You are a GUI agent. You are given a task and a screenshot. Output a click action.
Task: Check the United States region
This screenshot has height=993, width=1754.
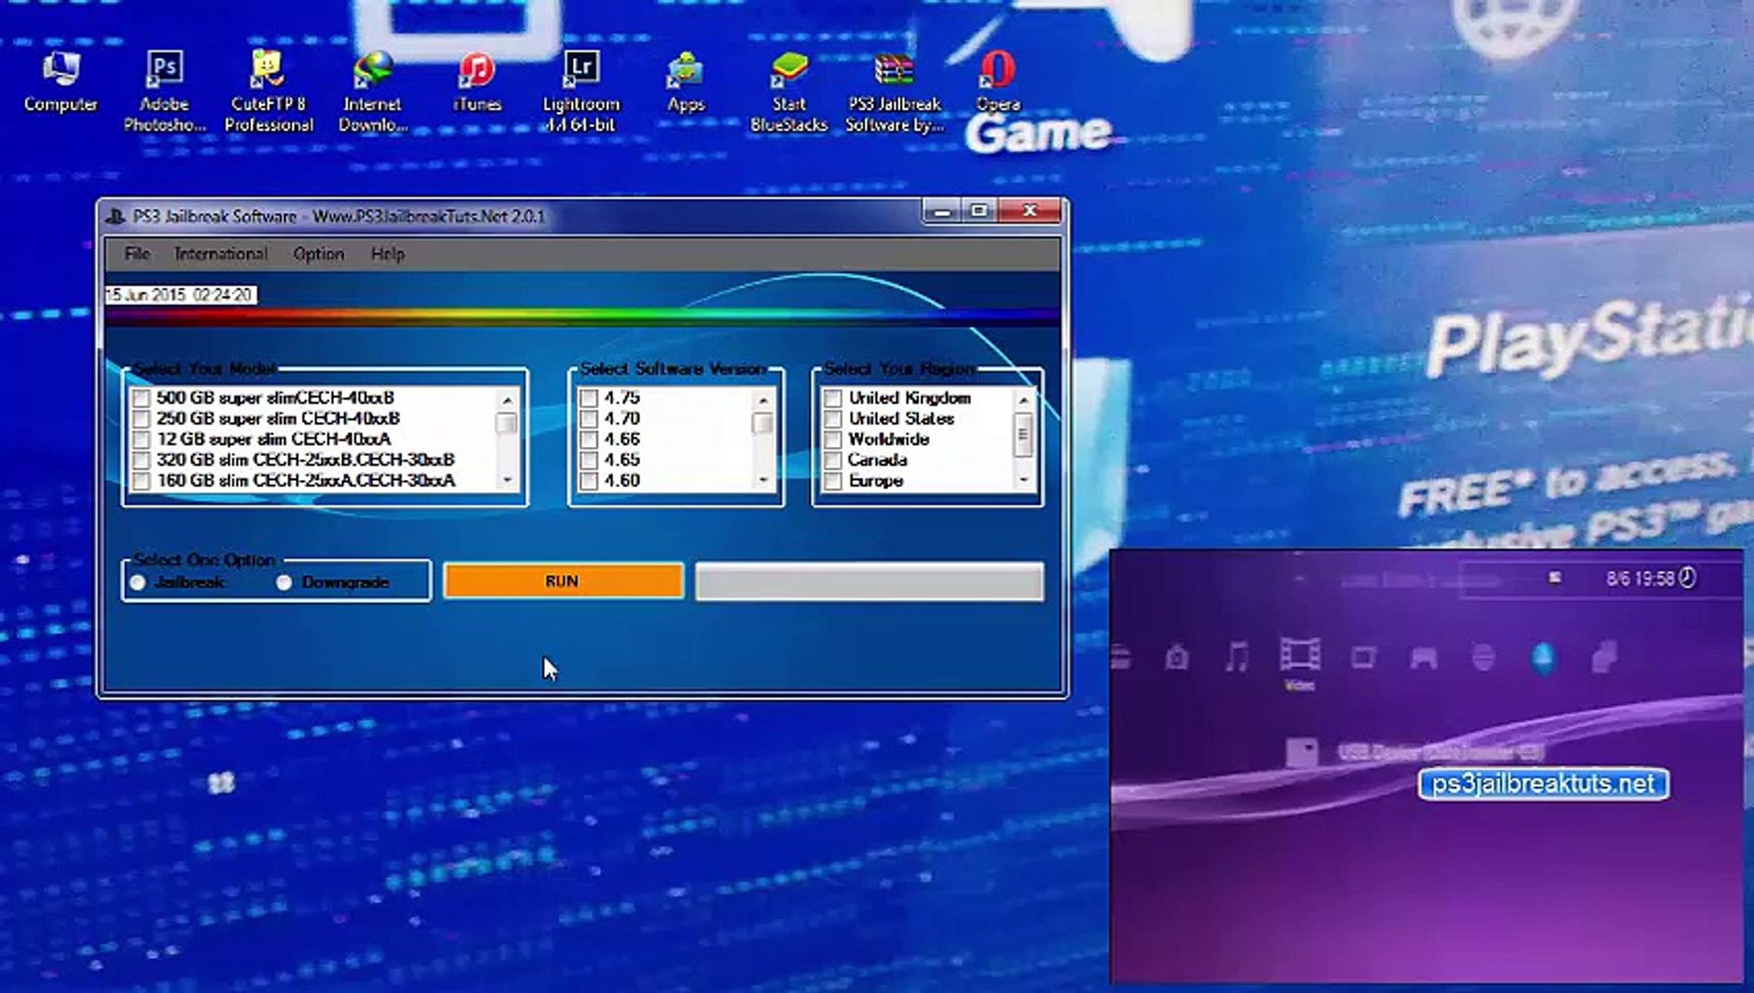point(833,419)
